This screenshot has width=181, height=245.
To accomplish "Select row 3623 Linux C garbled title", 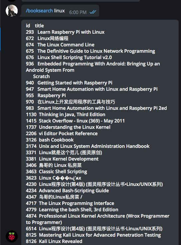I will (54, 178).
